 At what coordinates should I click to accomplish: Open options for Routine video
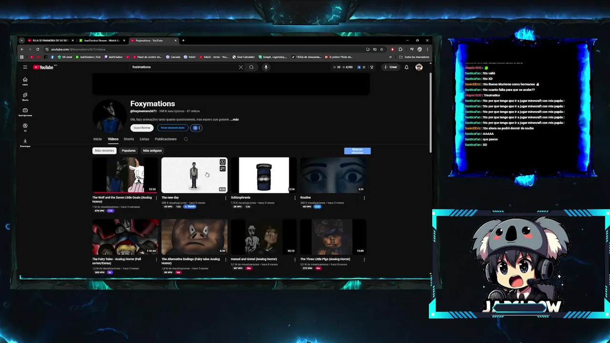364,198
